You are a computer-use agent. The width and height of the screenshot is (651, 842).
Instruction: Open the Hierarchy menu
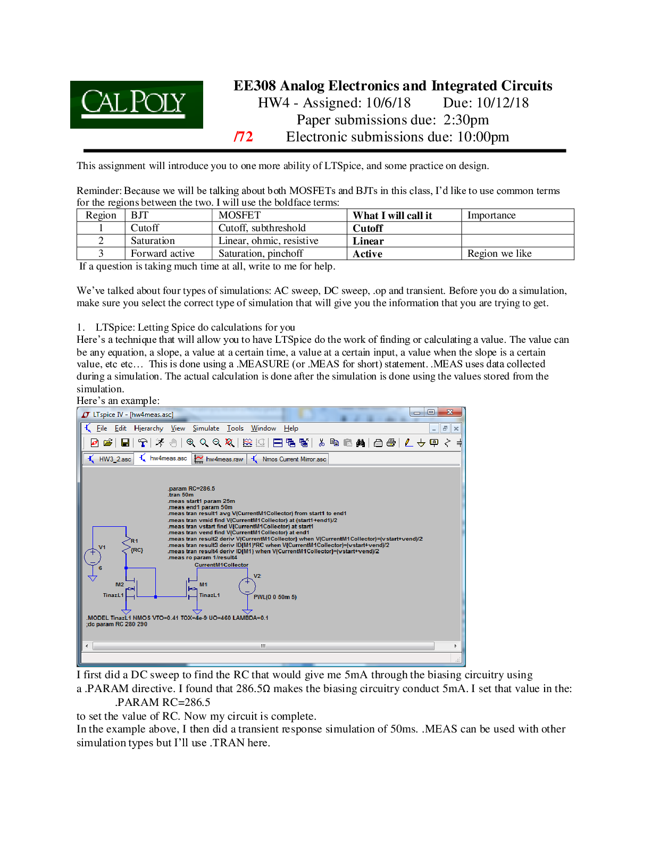148,428
